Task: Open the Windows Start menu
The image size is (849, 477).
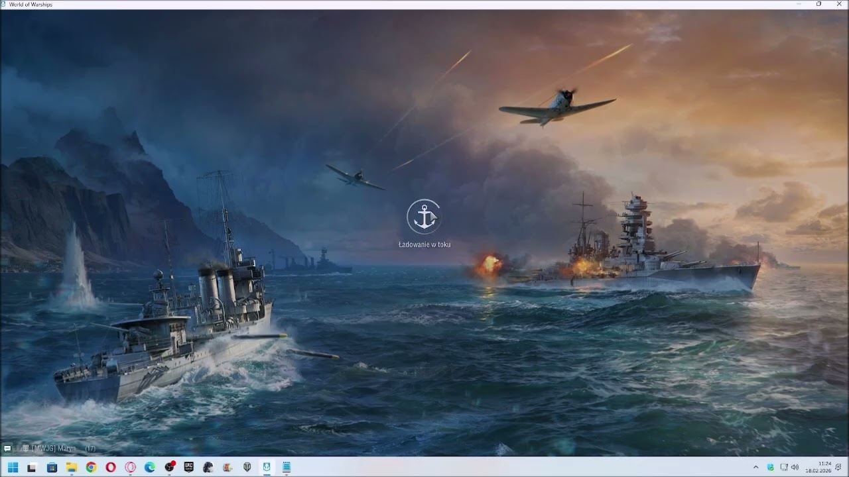Action: tap(13, 467)
